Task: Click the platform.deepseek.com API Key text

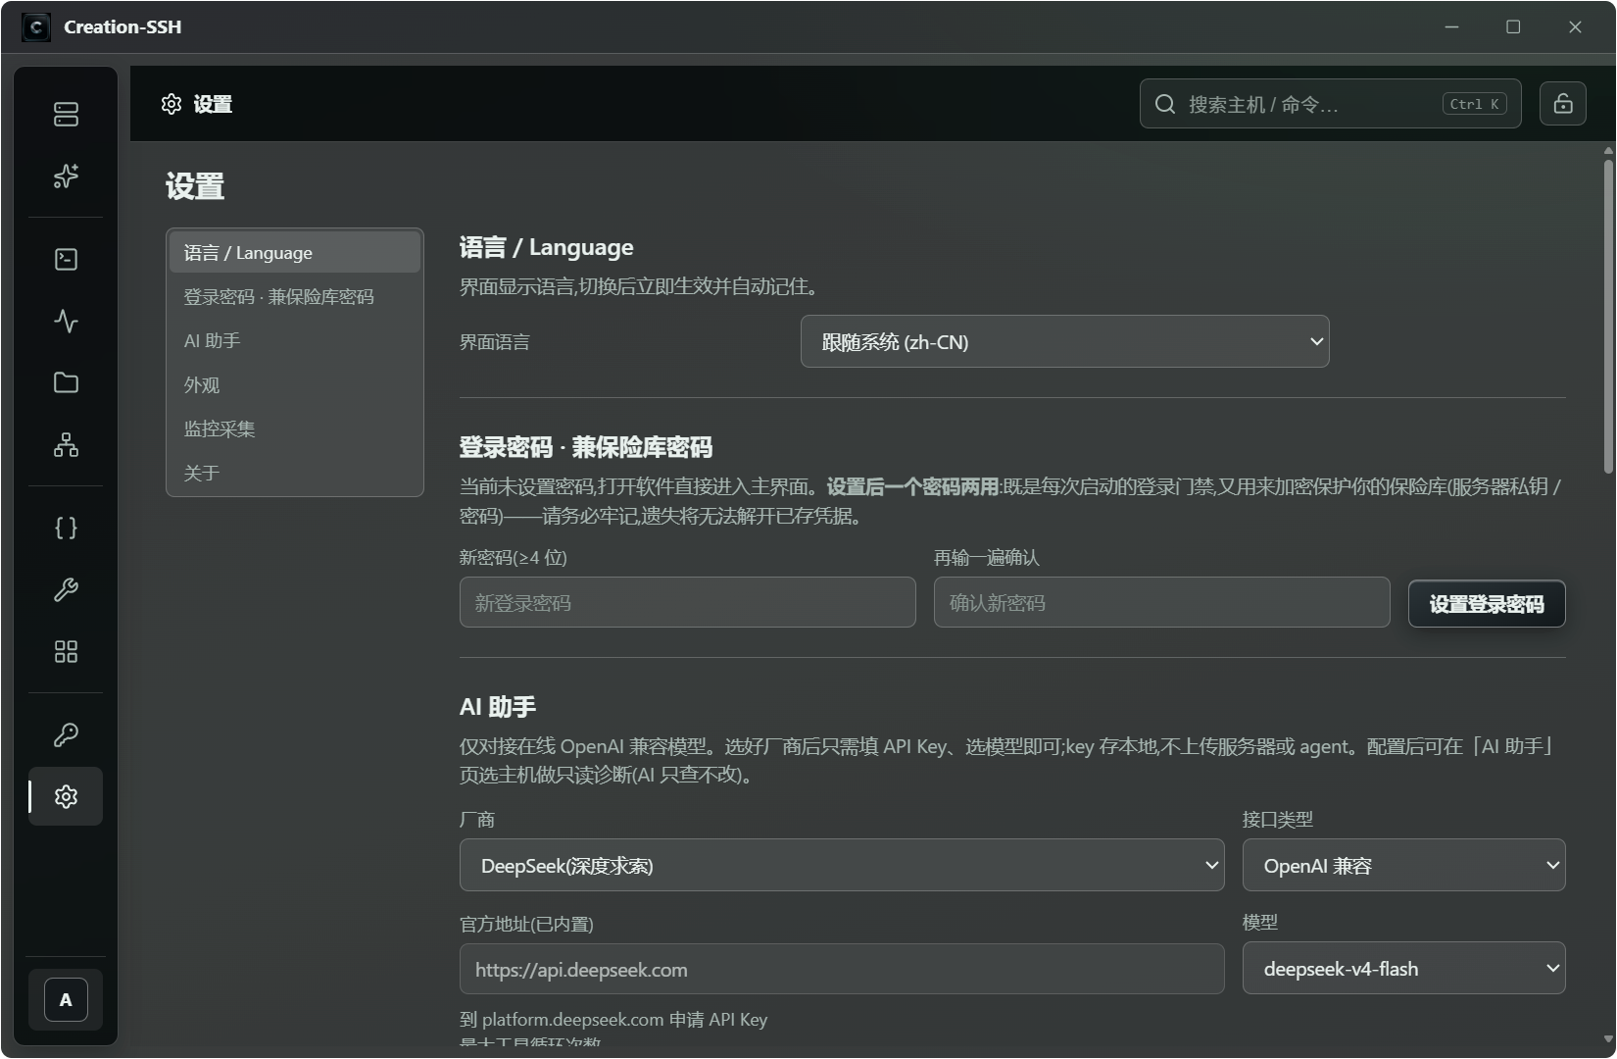Action: pyautogui.click(x=613, y=1020)
